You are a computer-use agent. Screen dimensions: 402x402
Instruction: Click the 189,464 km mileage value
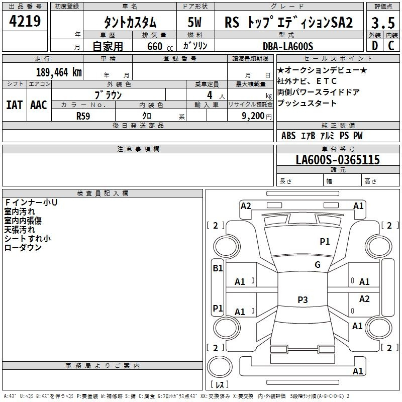pos(58,72)
